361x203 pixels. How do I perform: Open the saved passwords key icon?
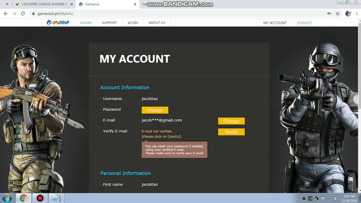(x=329, y=14)
